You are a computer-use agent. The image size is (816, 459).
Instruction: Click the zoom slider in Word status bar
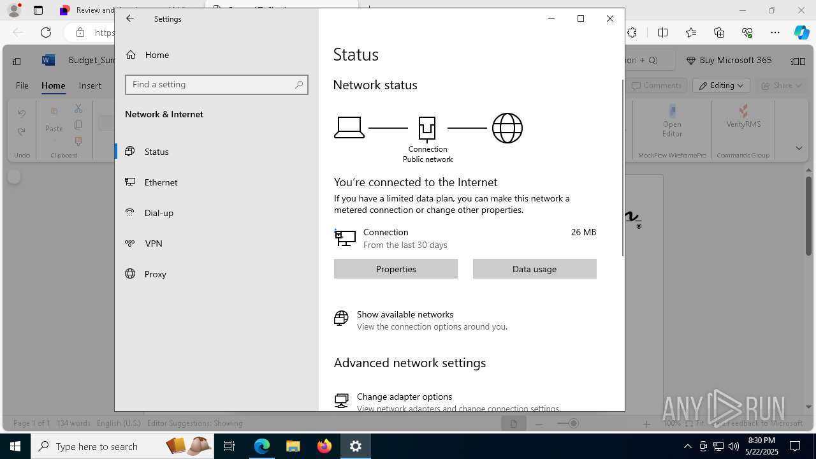(573, 423)
